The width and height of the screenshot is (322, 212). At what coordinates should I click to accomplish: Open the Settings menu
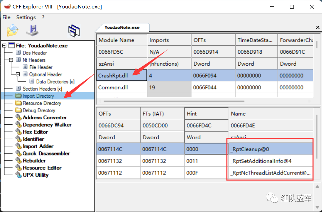pyautogui.click(x=26, y=17)
